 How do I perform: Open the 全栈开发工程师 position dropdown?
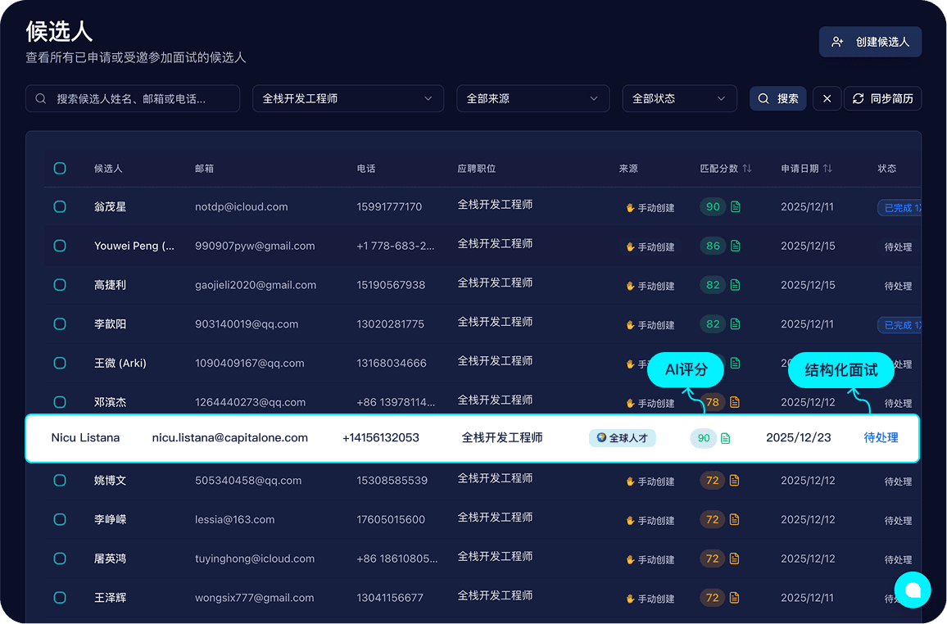pos(348,98)
